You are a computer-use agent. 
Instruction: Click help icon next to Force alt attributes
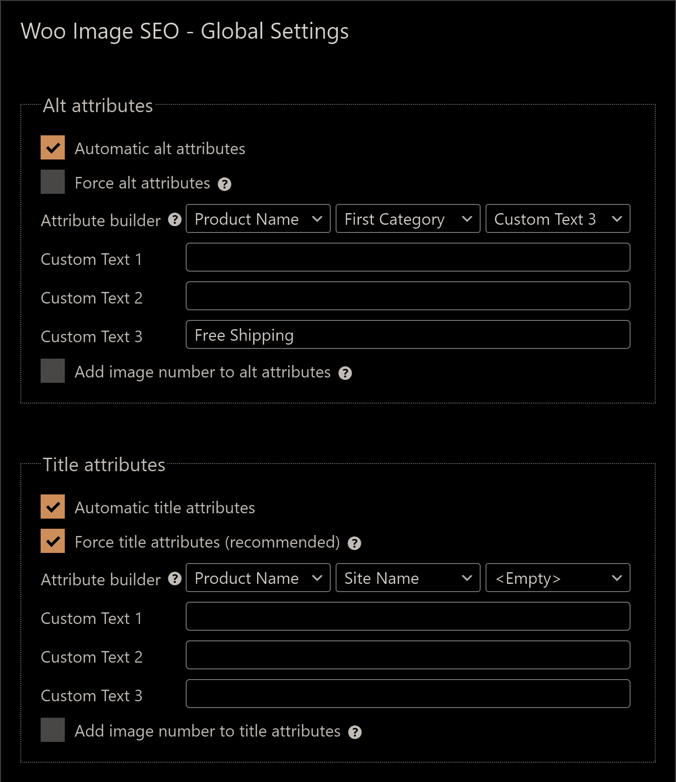click(224, 184)
